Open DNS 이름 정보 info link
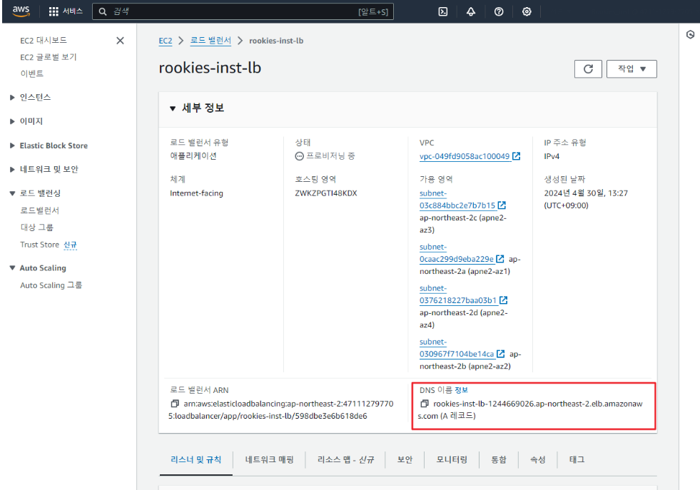The height and width of the screenshot is (490, 700). [x=461, y=390]
